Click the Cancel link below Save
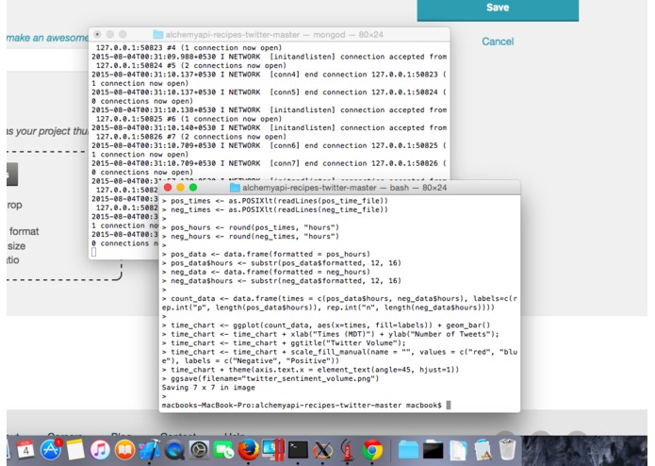The height and width of the screenshot is (466, 655). pyautogui.click(x=498, y=42)
